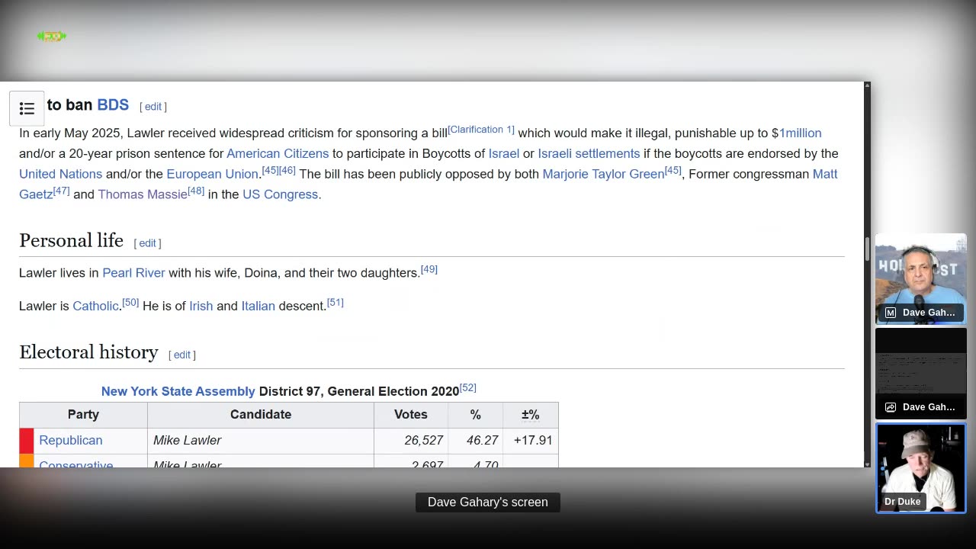Open citation 47 after Gaetz

pyautogui.click(x=61, y=191)
